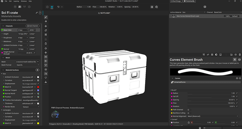Click the camera screenshot icon in viewport toolbar
The image size is (242, 129).
pos(46,69)
